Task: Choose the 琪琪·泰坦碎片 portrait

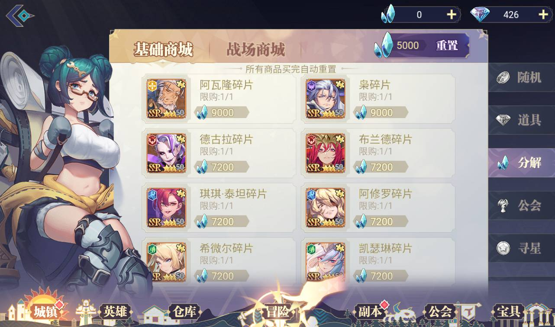Action: pos(167,208)
